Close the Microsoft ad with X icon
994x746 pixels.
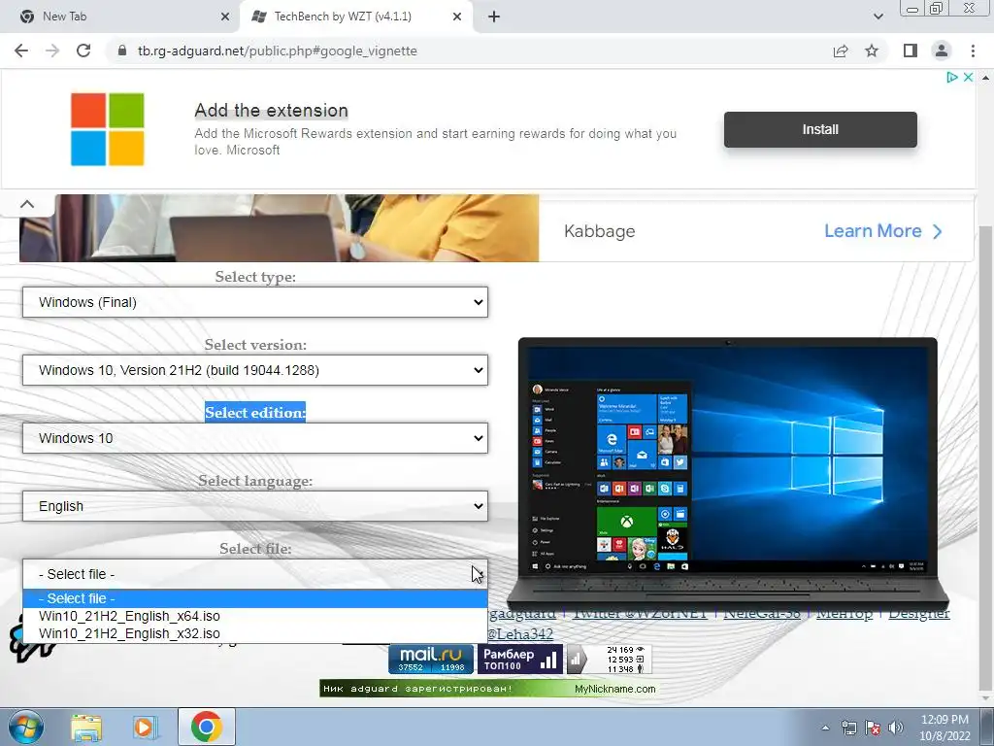coord(968,77)
